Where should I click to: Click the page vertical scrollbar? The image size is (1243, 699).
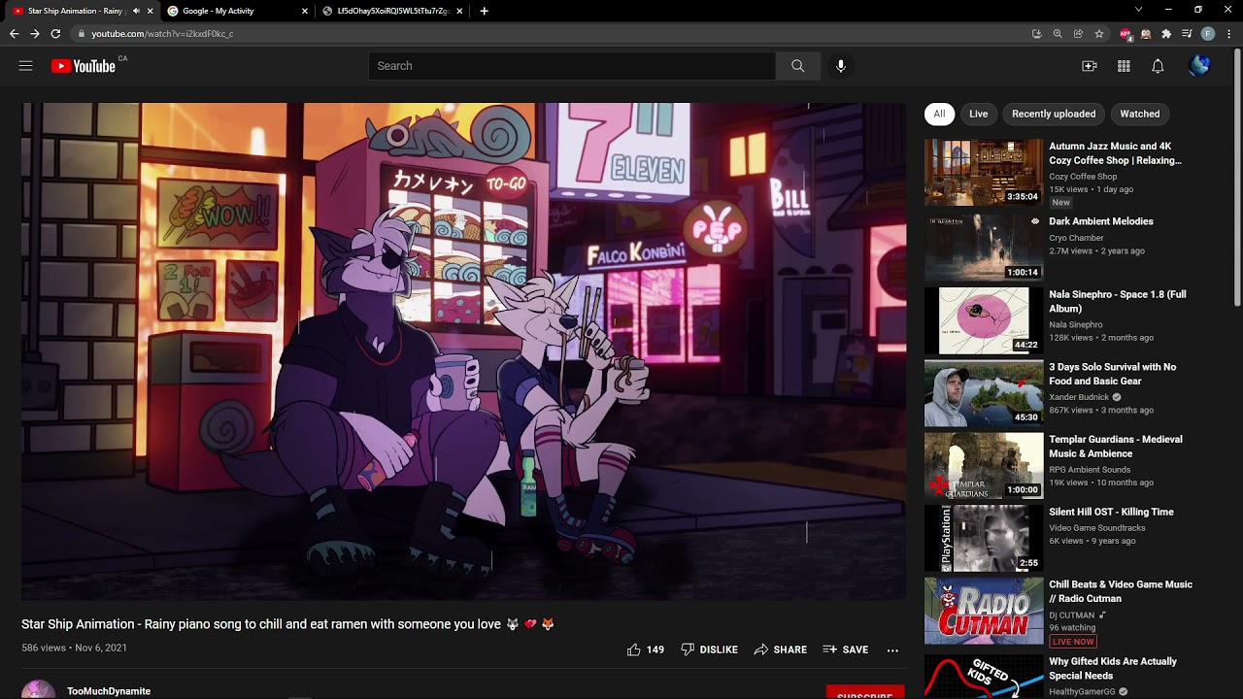[1237, 178]
